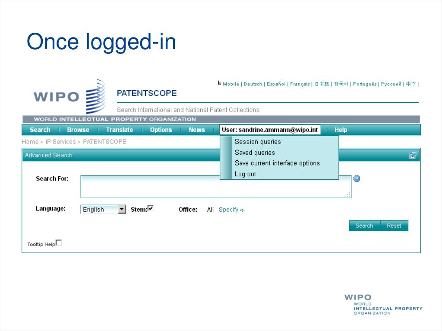The height and width of the screenshot is (331, 442).
Task: Switch language to Русский
Action: point(391,84)
